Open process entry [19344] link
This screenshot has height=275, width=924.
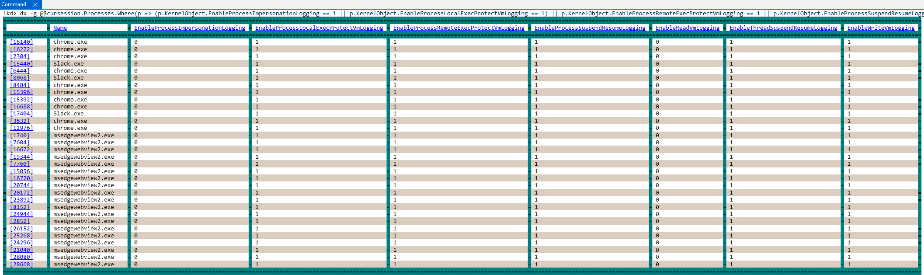coord(21,157)
